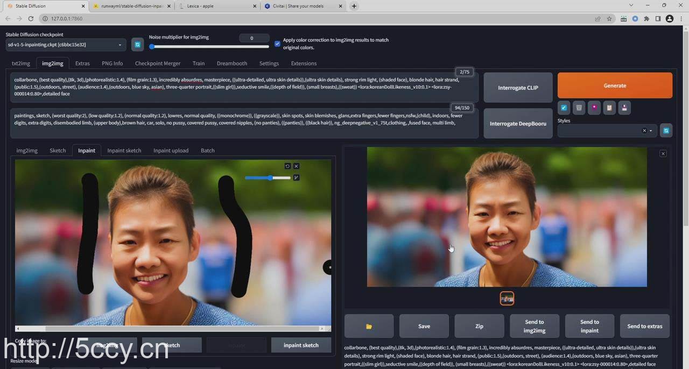Switch to the txt2img tab

point(21,63)
